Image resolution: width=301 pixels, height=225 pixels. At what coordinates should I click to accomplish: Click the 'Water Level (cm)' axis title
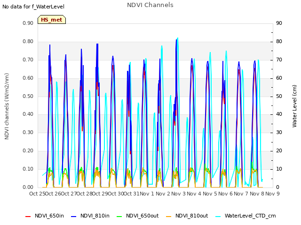(294, 106)
